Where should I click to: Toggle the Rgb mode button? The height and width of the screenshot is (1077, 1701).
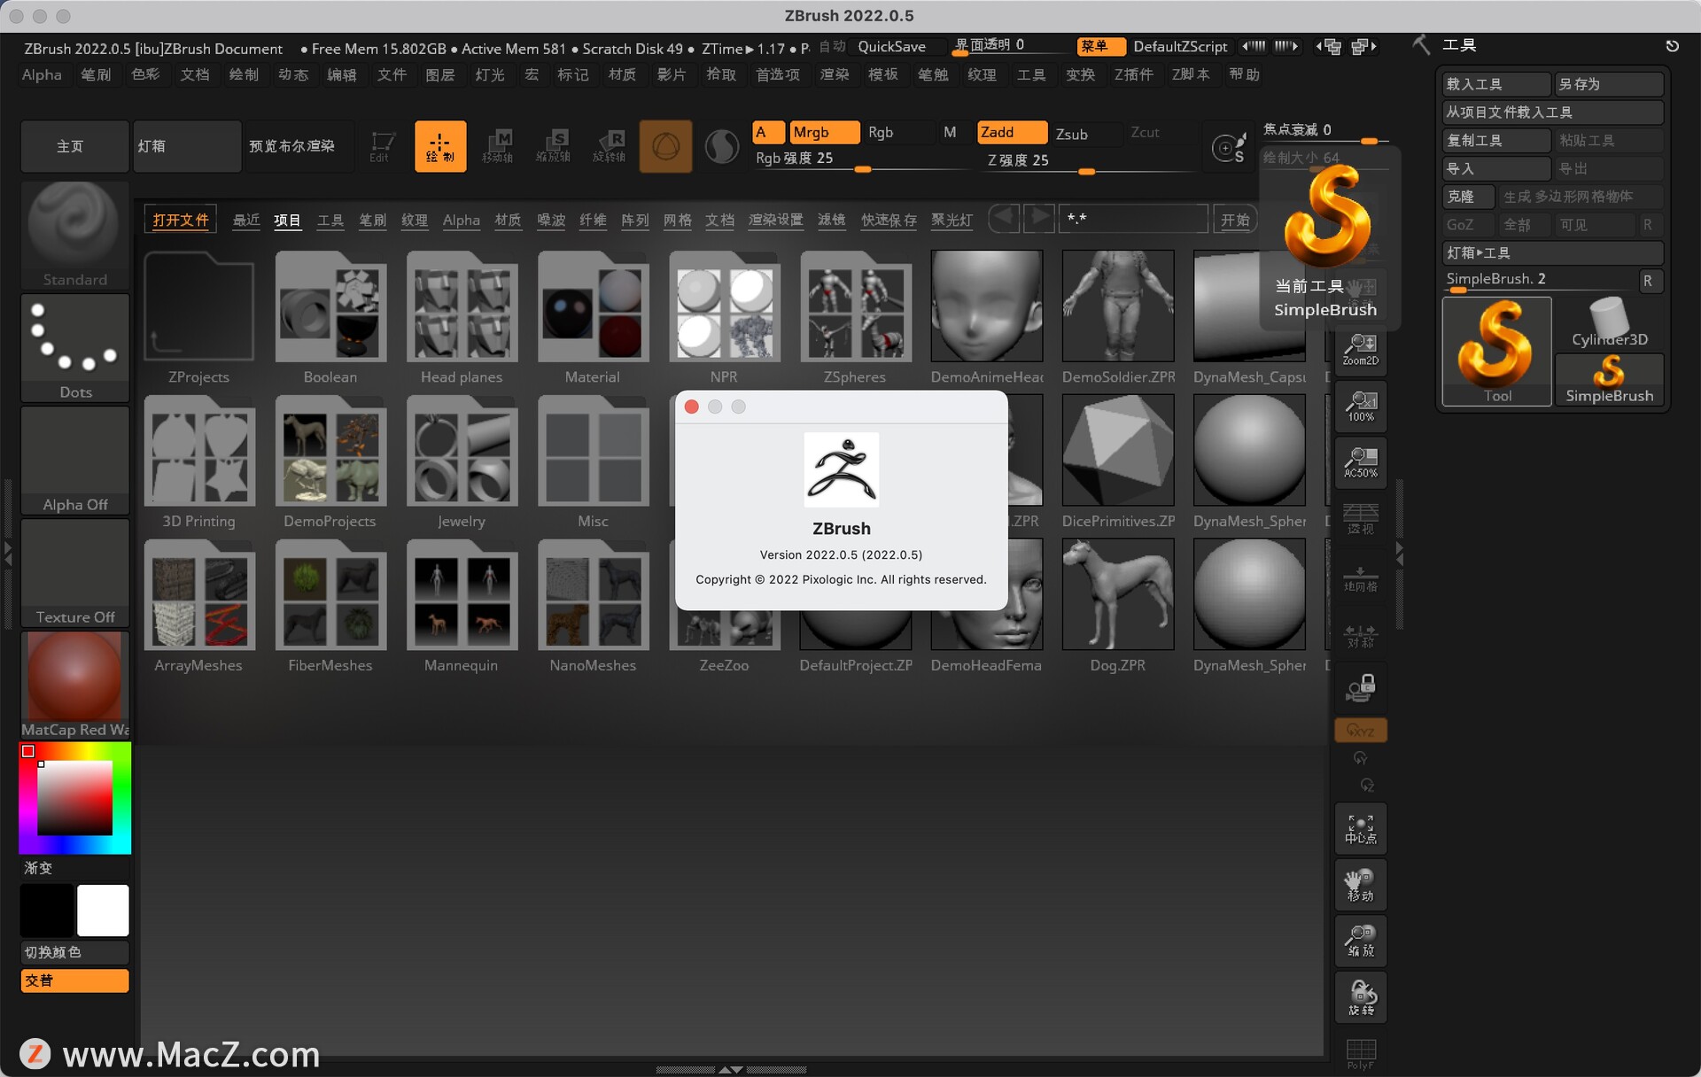point(897,132)
